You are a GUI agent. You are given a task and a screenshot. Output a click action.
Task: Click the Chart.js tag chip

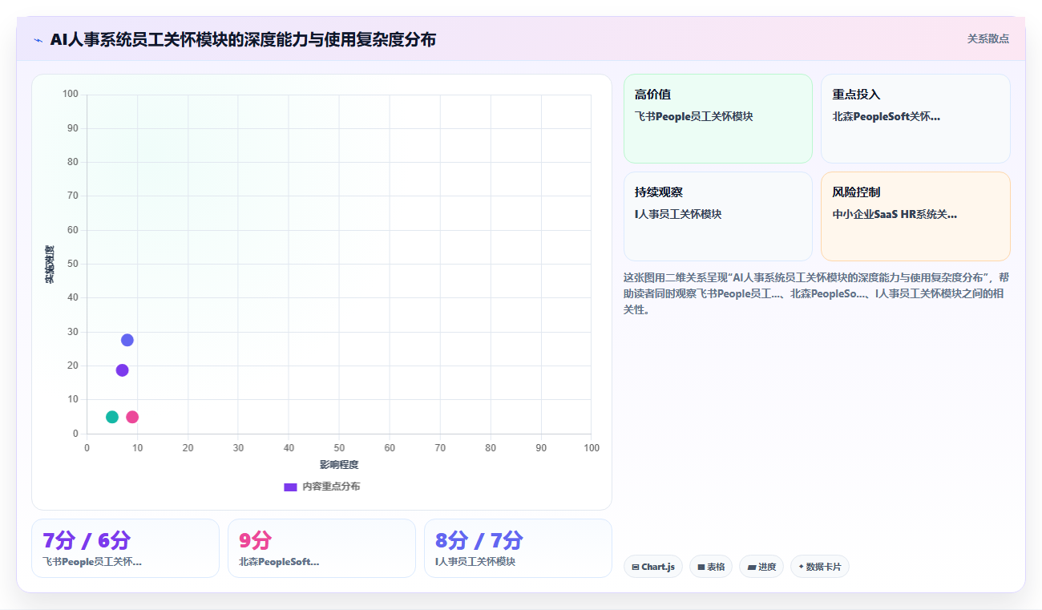coord(653,567)
